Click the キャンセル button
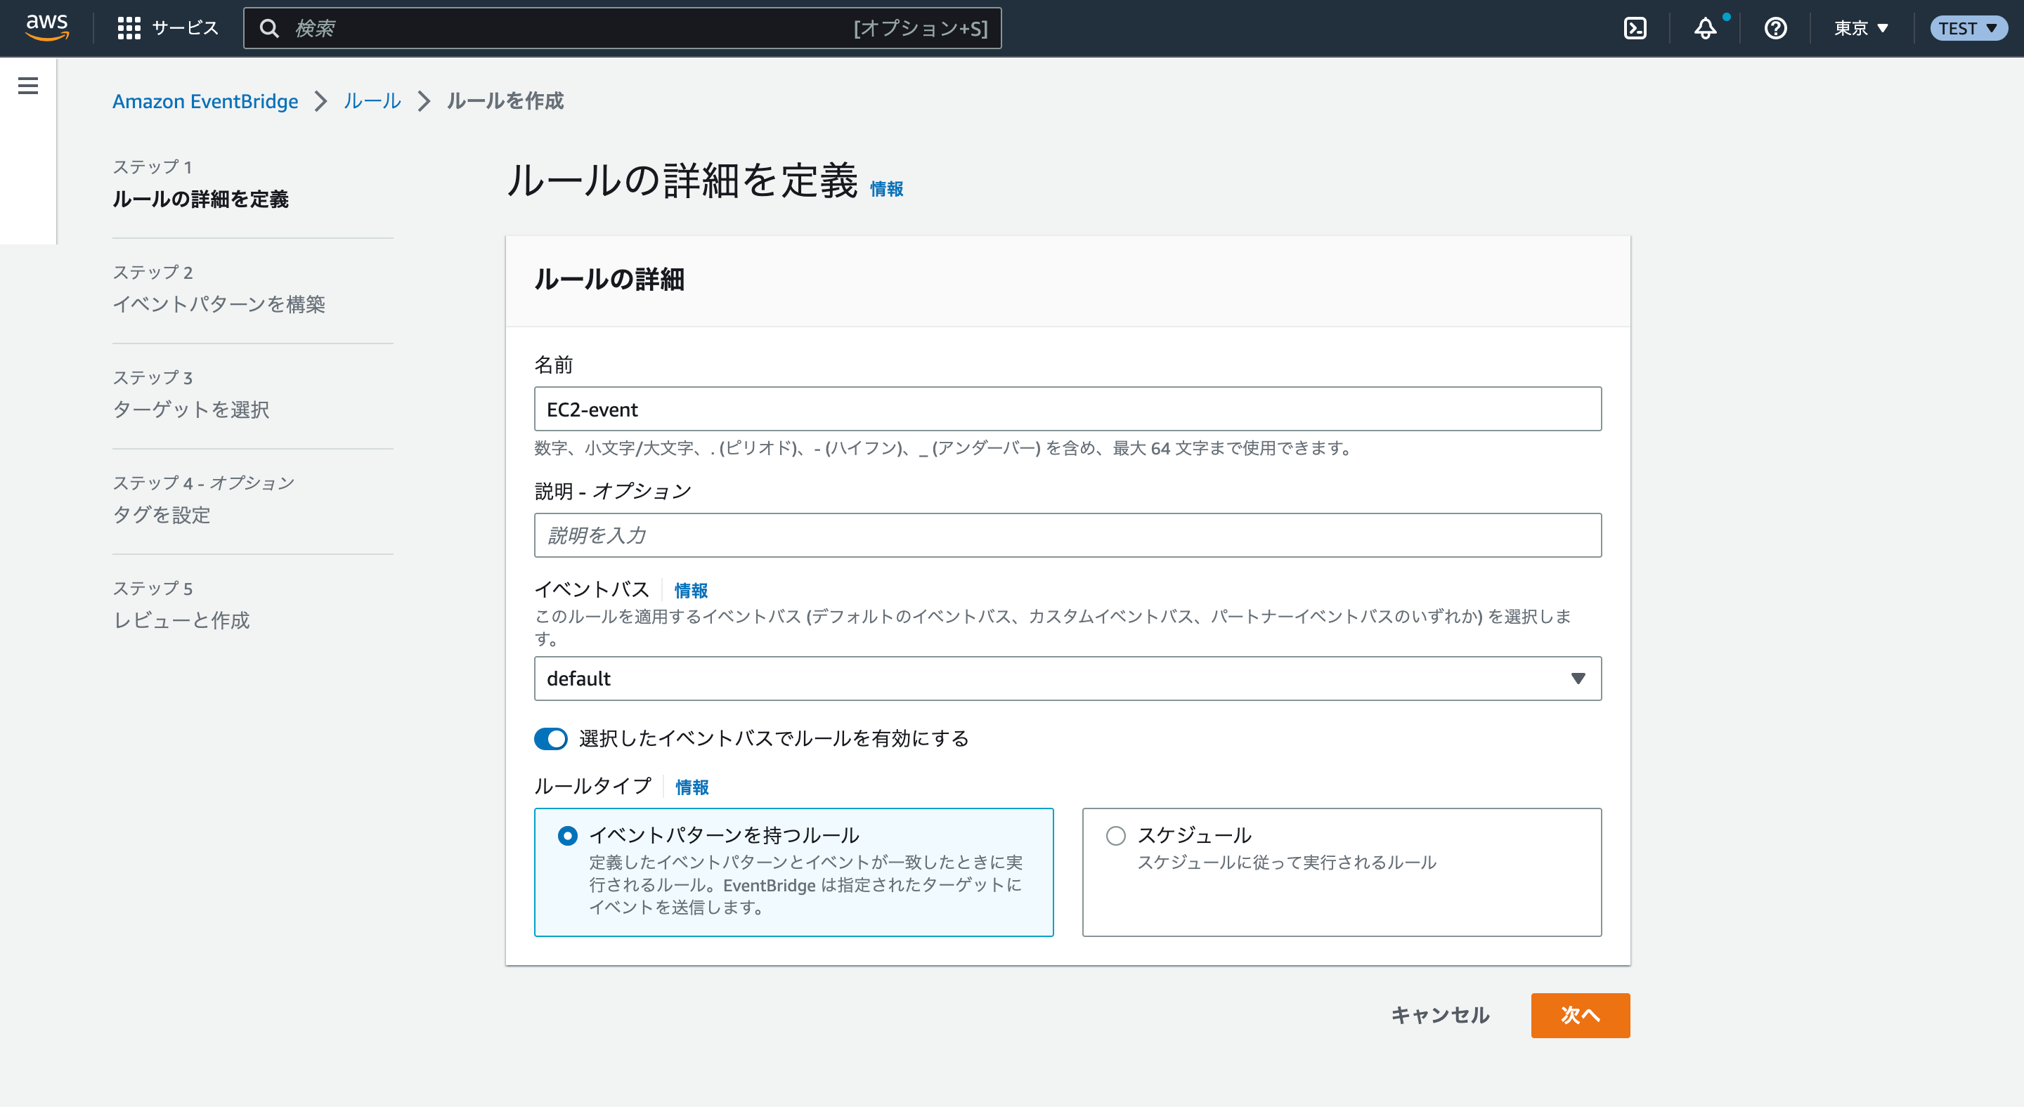The image size is (2024, 1107). click(x=1439, y=1014)
